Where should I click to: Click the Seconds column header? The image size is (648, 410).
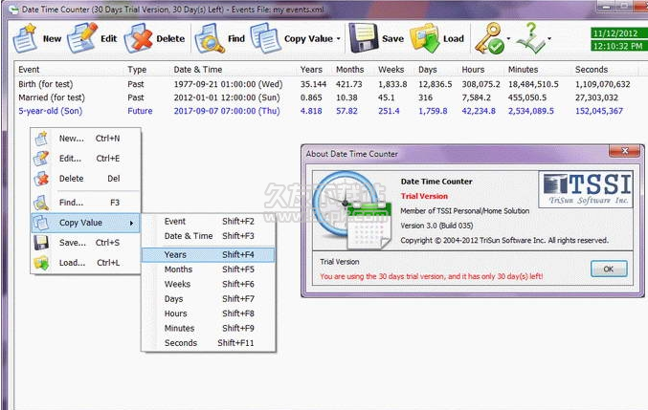tap(592, 70)
